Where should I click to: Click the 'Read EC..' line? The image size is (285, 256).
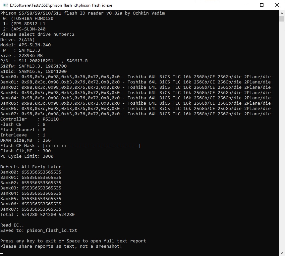pos(12,225)
